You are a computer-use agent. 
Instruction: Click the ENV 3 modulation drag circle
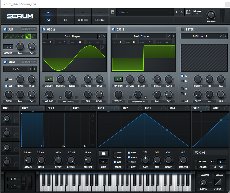pyautogui.click(x=93, y=108)
